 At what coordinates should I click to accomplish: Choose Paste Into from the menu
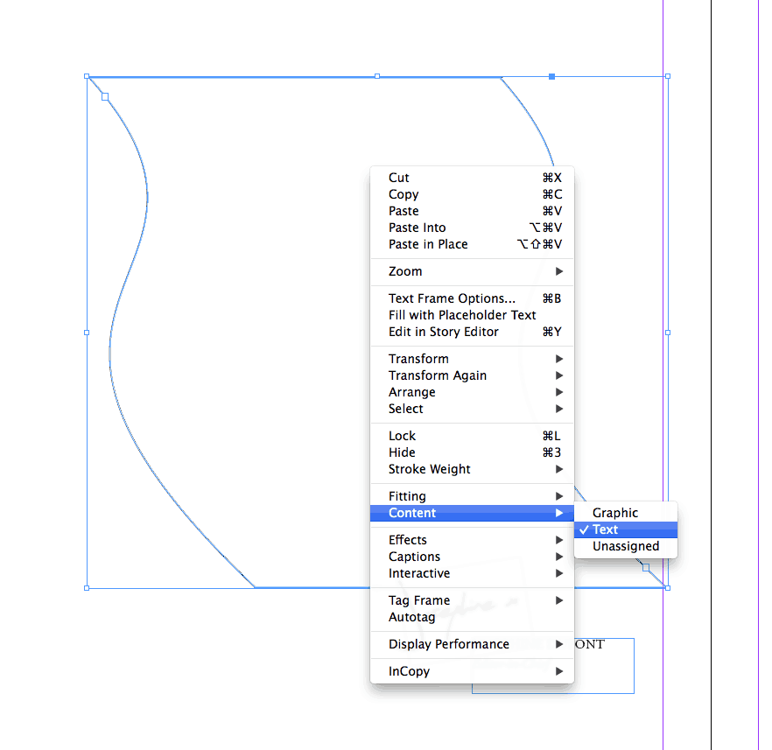(x=417, y=227)
